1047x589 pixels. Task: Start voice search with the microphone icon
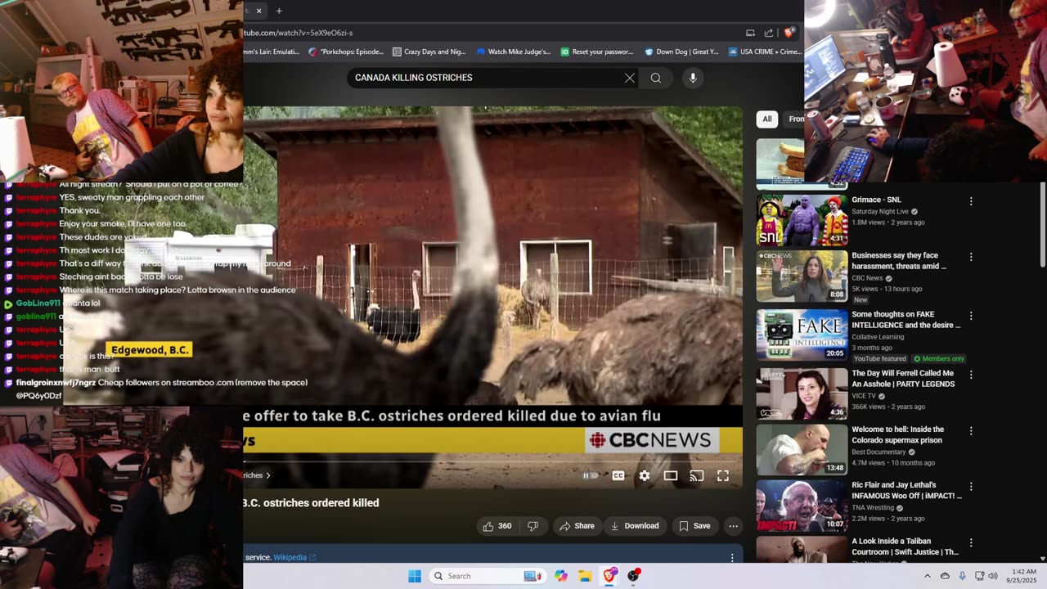(693, 78)
